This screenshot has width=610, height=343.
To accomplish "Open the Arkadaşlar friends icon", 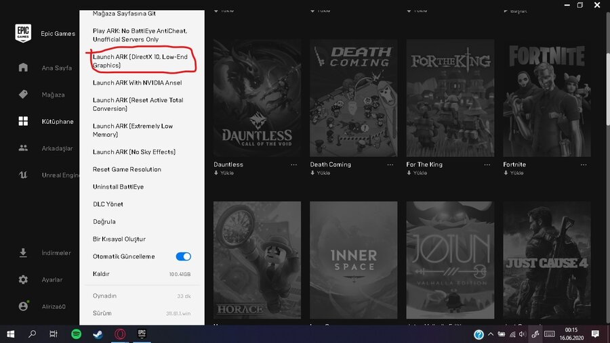I will click(x=23, y=148).
